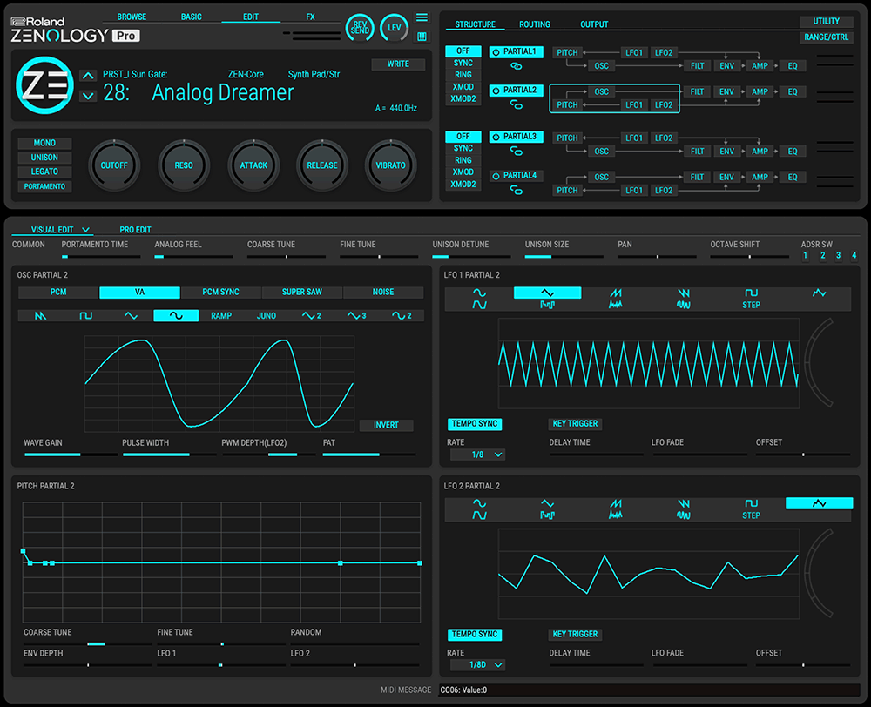This screenshot has width=871, height=707.
Task: Select the STEP waveform for LFO 2
Action: (x=751, y=509)
